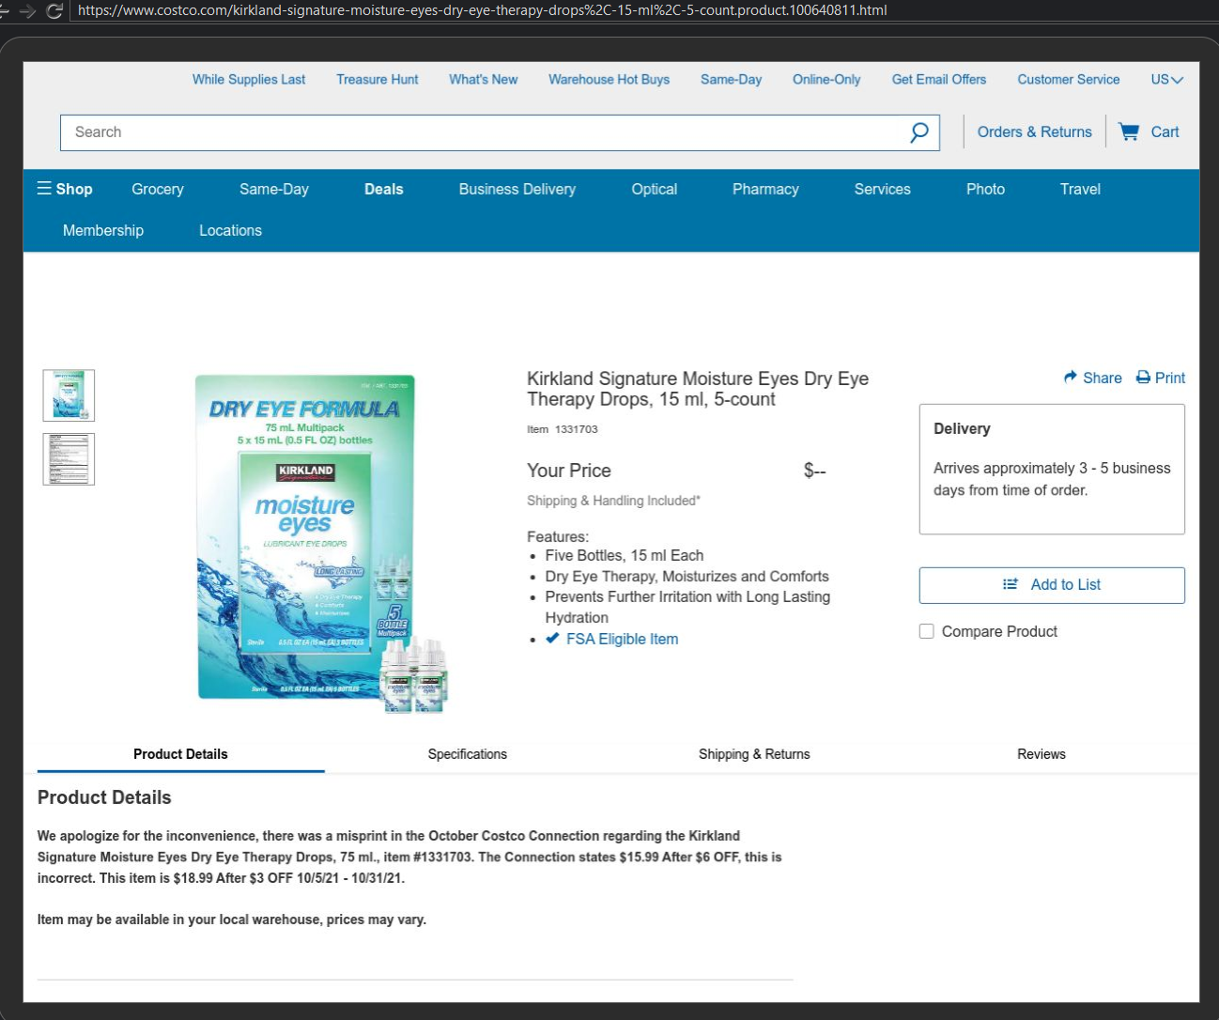
Task: Click the browser address bar URL
Action: (x=483, y=10)
